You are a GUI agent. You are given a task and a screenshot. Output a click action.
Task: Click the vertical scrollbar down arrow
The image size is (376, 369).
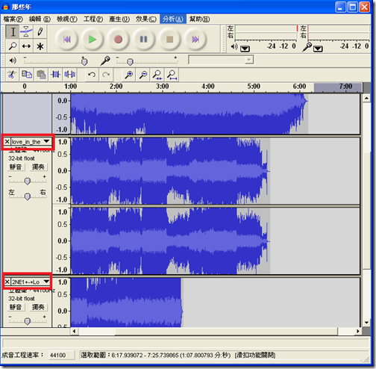tap(366, 323)
